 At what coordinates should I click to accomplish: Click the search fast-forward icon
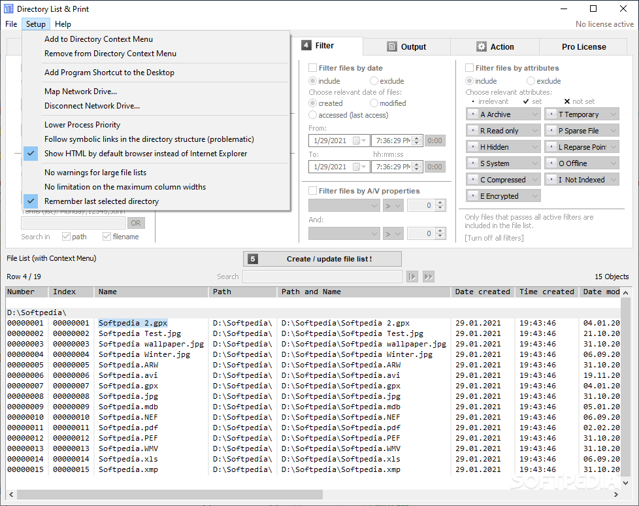[429, 277]
